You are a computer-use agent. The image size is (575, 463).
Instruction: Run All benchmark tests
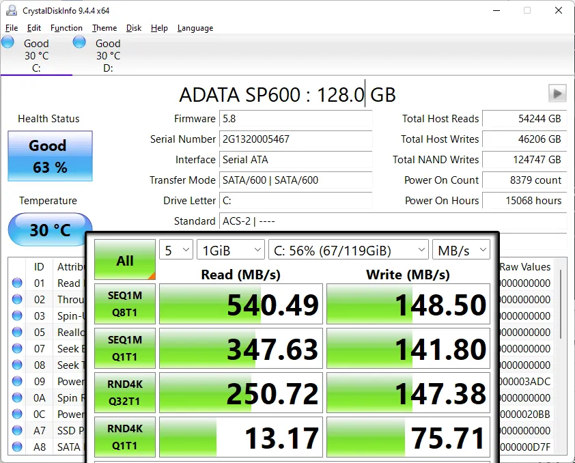coord(125,259)
